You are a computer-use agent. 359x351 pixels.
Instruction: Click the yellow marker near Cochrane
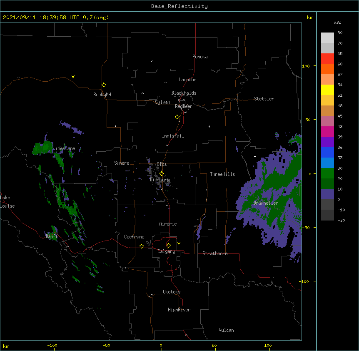coord(142,246)
